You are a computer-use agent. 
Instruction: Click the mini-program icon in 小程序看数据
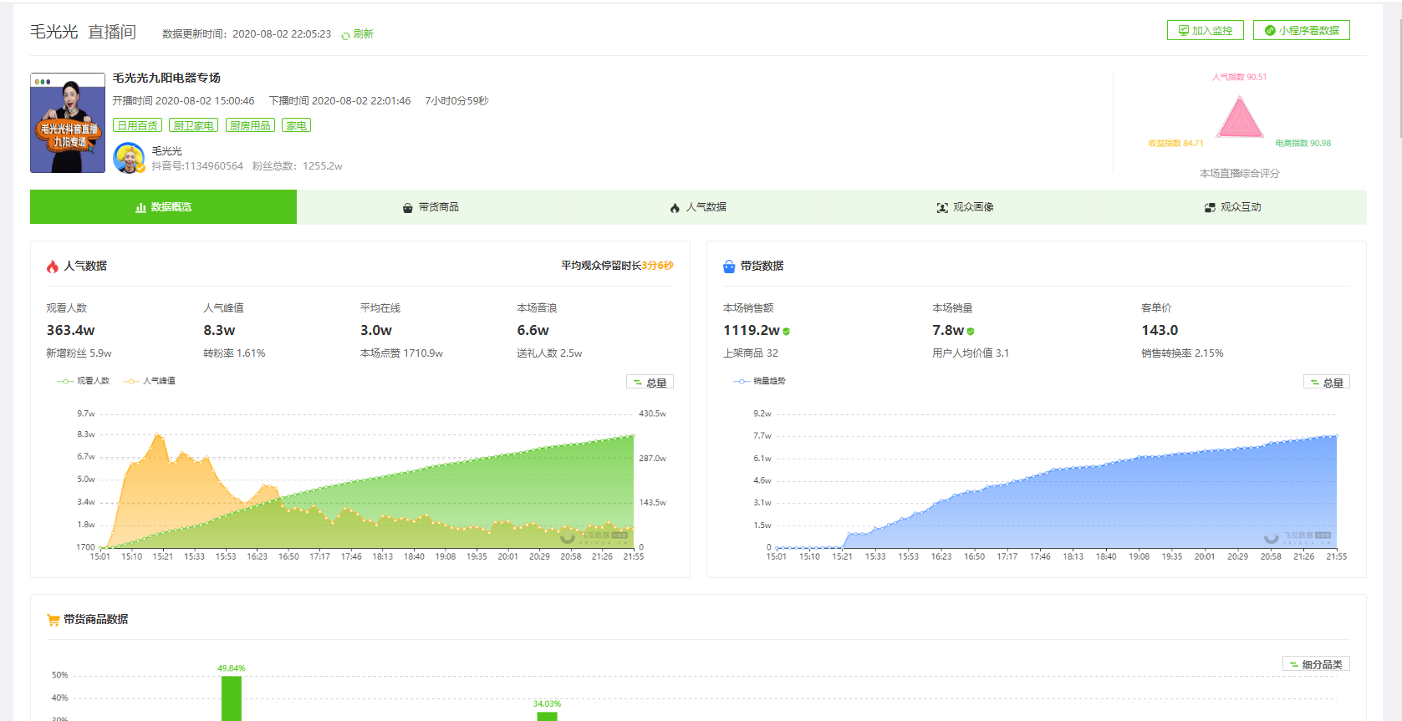point(1270,31)
